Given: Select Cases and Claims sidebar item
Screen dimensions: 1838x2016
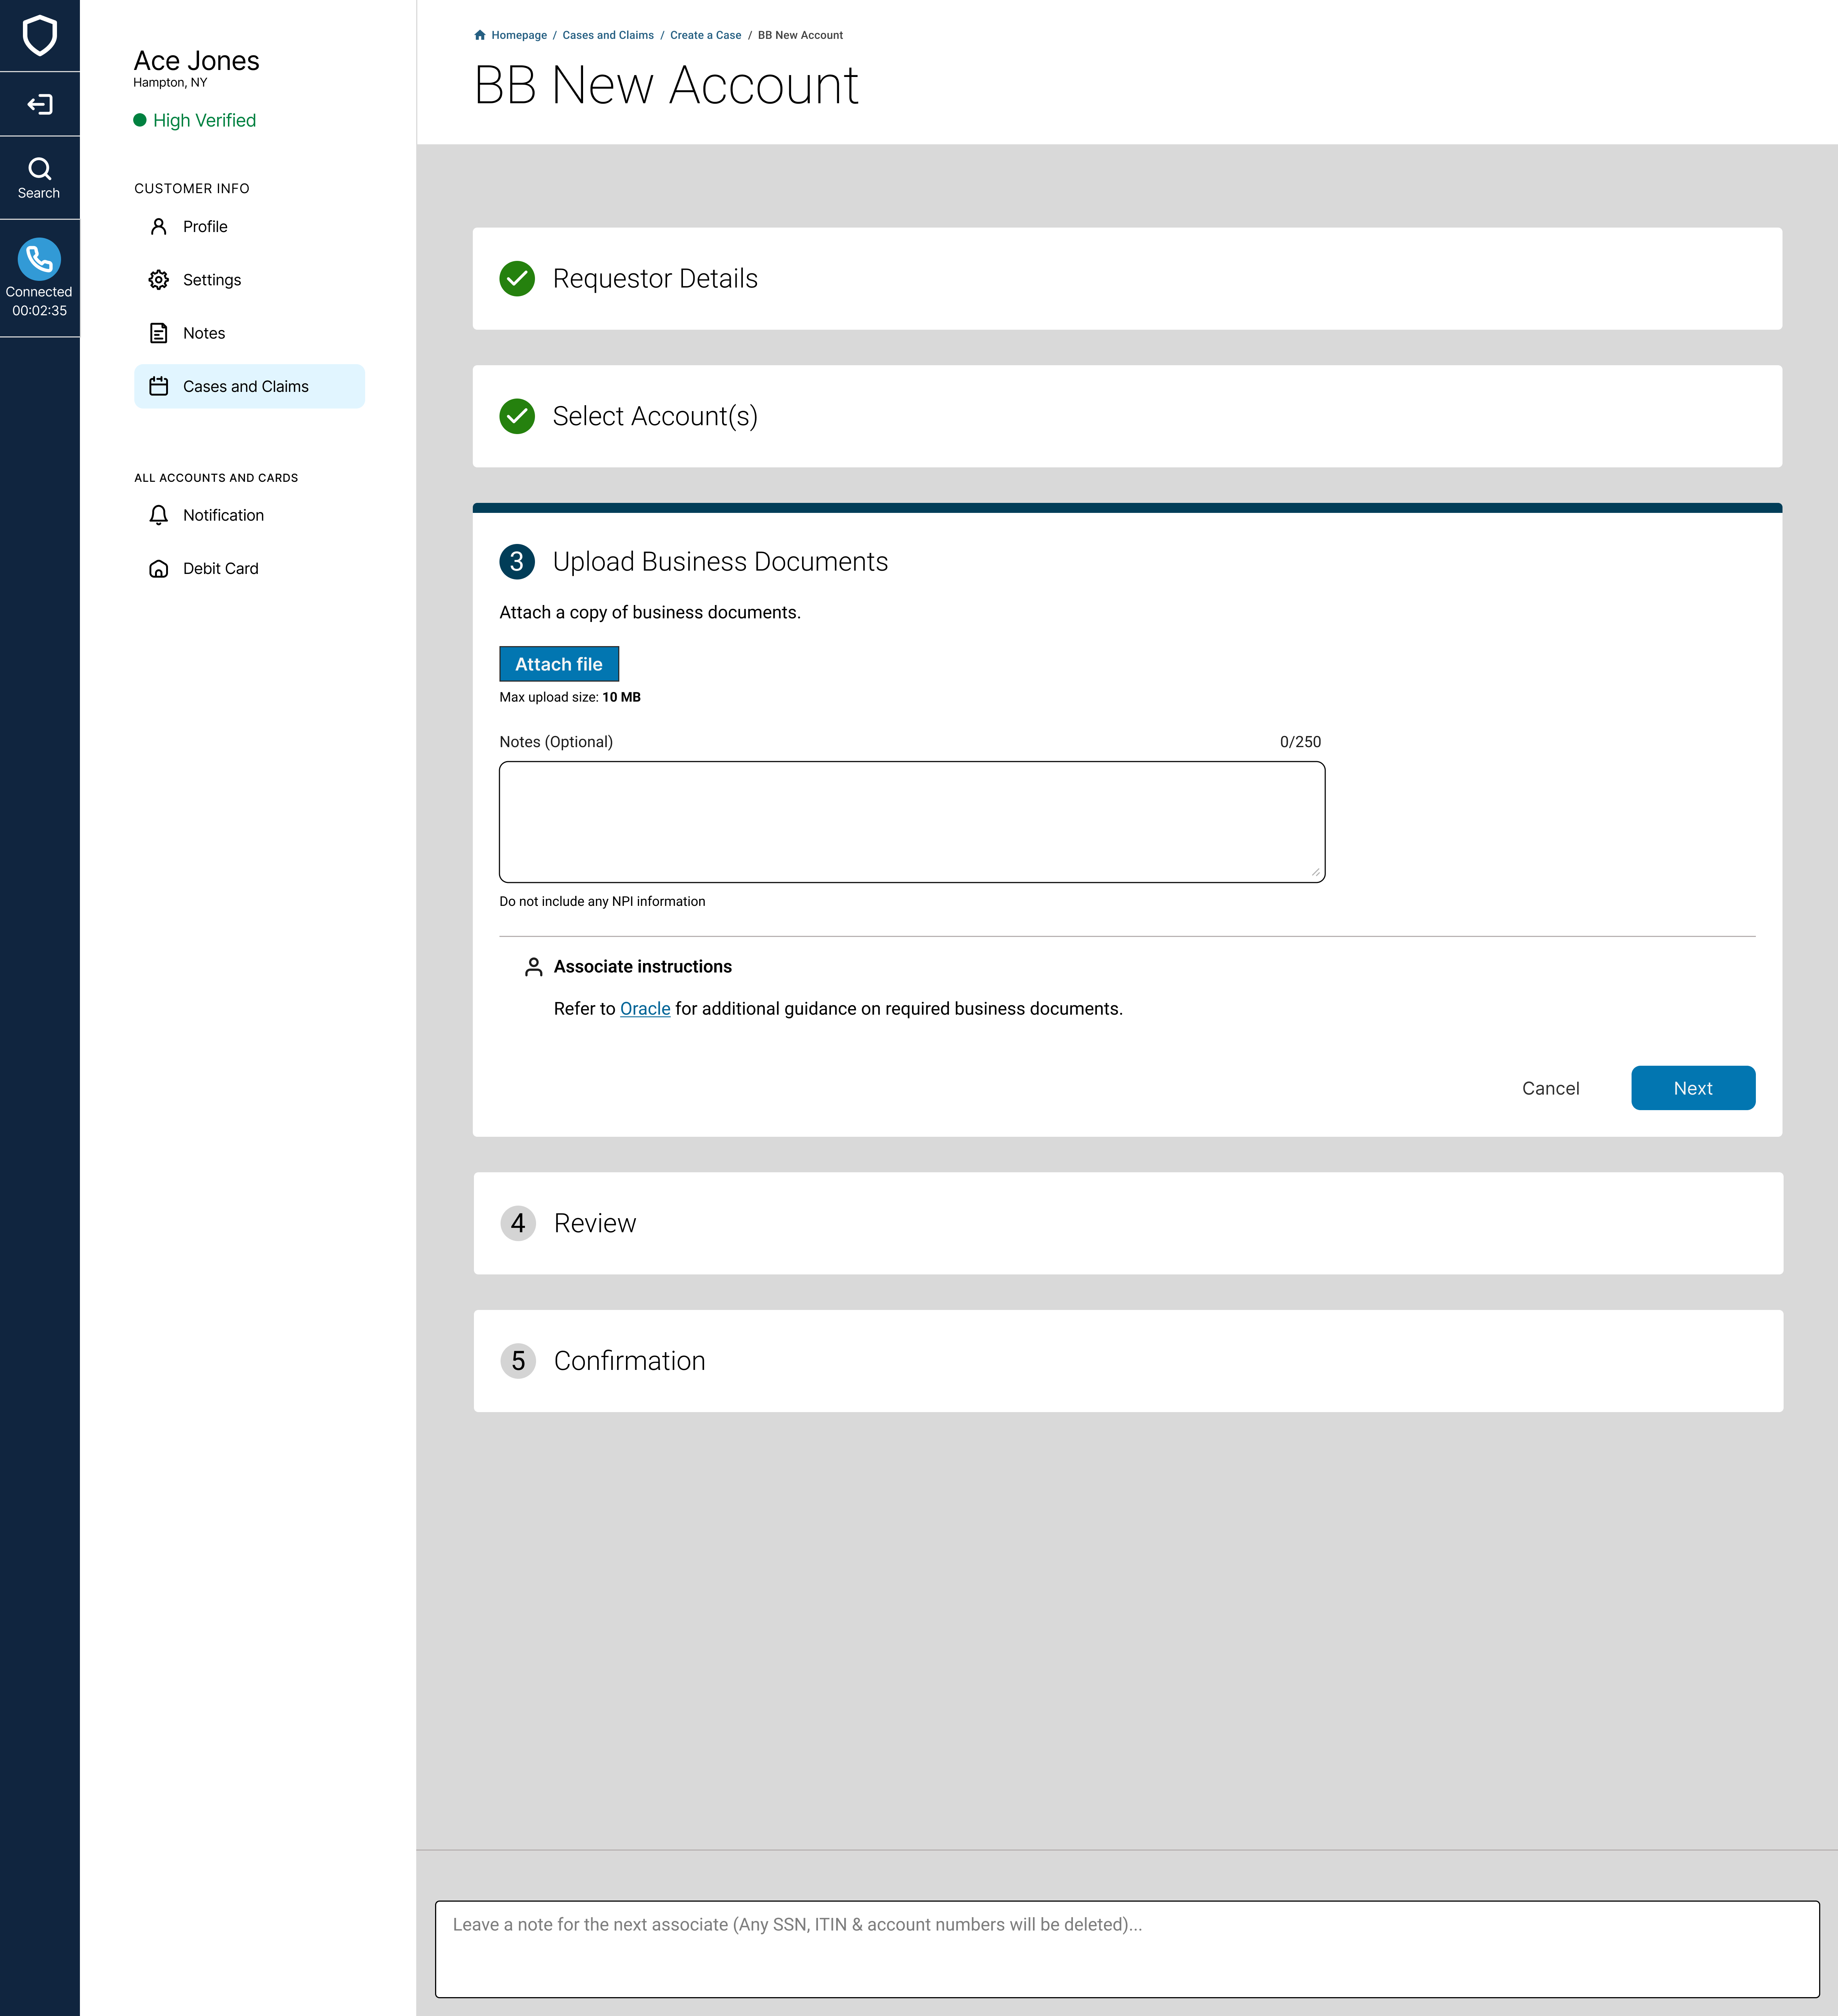Looking at the screenshot, I should point(246,386).
